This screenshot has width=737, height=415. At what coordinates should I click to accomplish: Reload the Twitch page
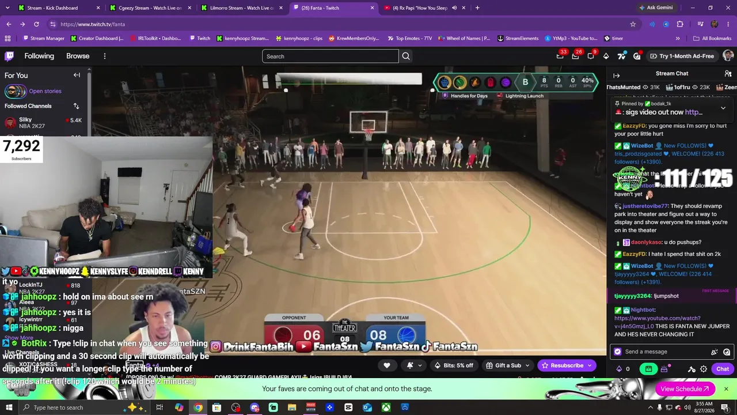coord(36,24)
